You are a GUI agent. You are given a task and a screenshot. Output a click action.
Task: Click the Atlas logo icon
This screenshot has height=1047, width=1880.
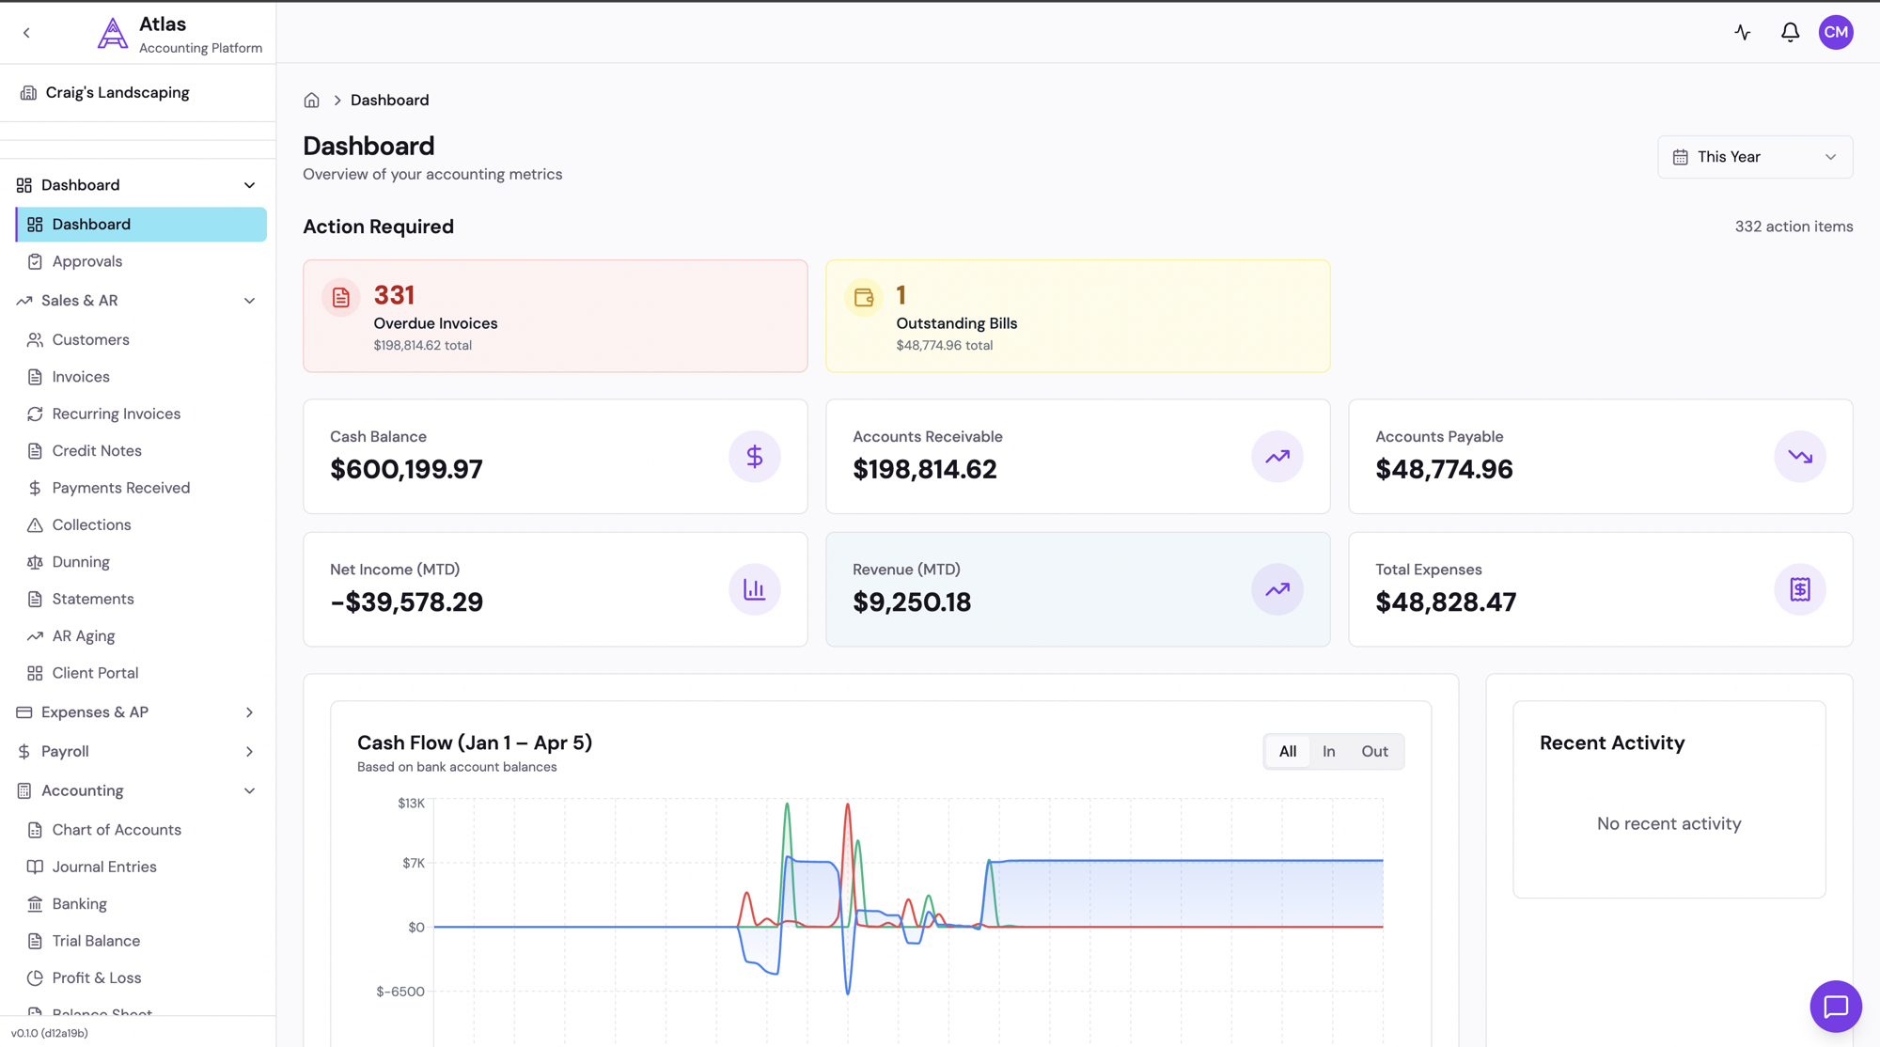pos(113,34)
